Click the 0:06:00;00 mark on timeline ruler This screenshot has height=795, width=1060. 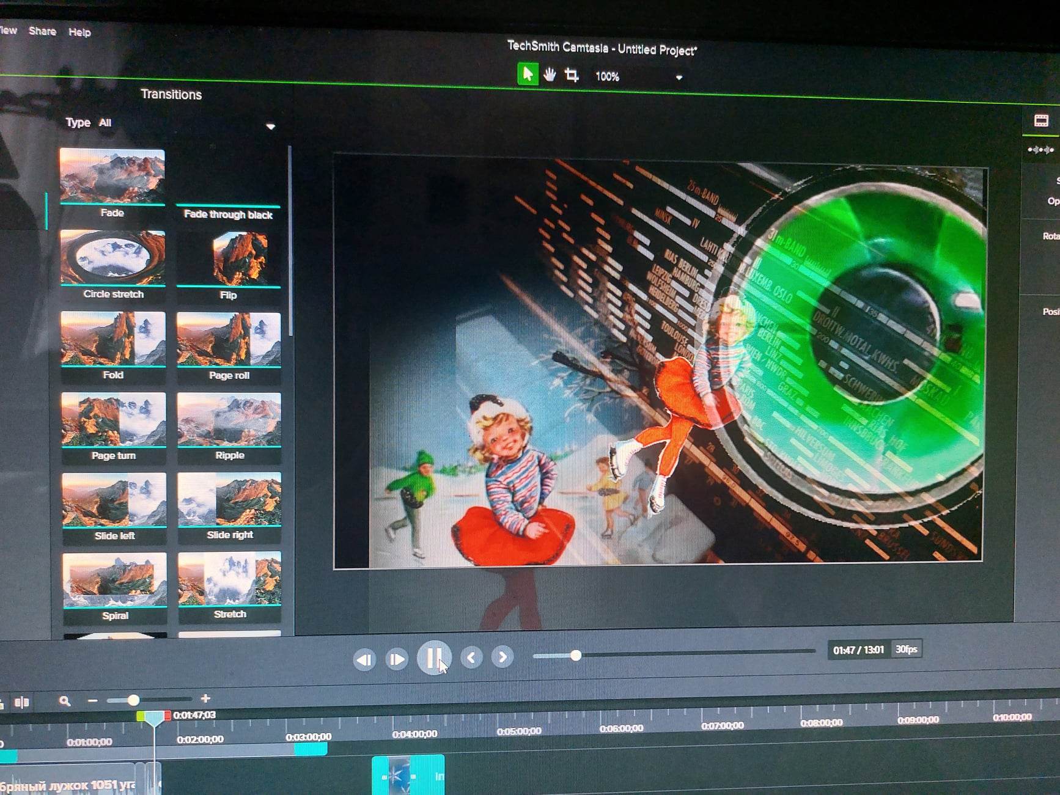click(621, 728)
